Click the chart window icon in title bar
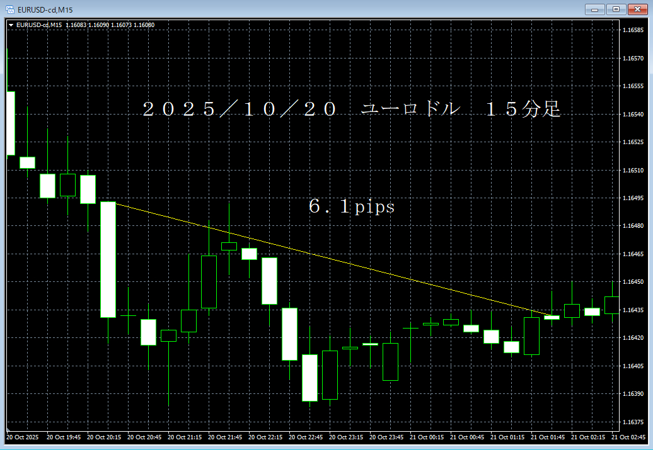Viewport: 653px width, 450px height. pyautogui.click(x=10, y=9)
